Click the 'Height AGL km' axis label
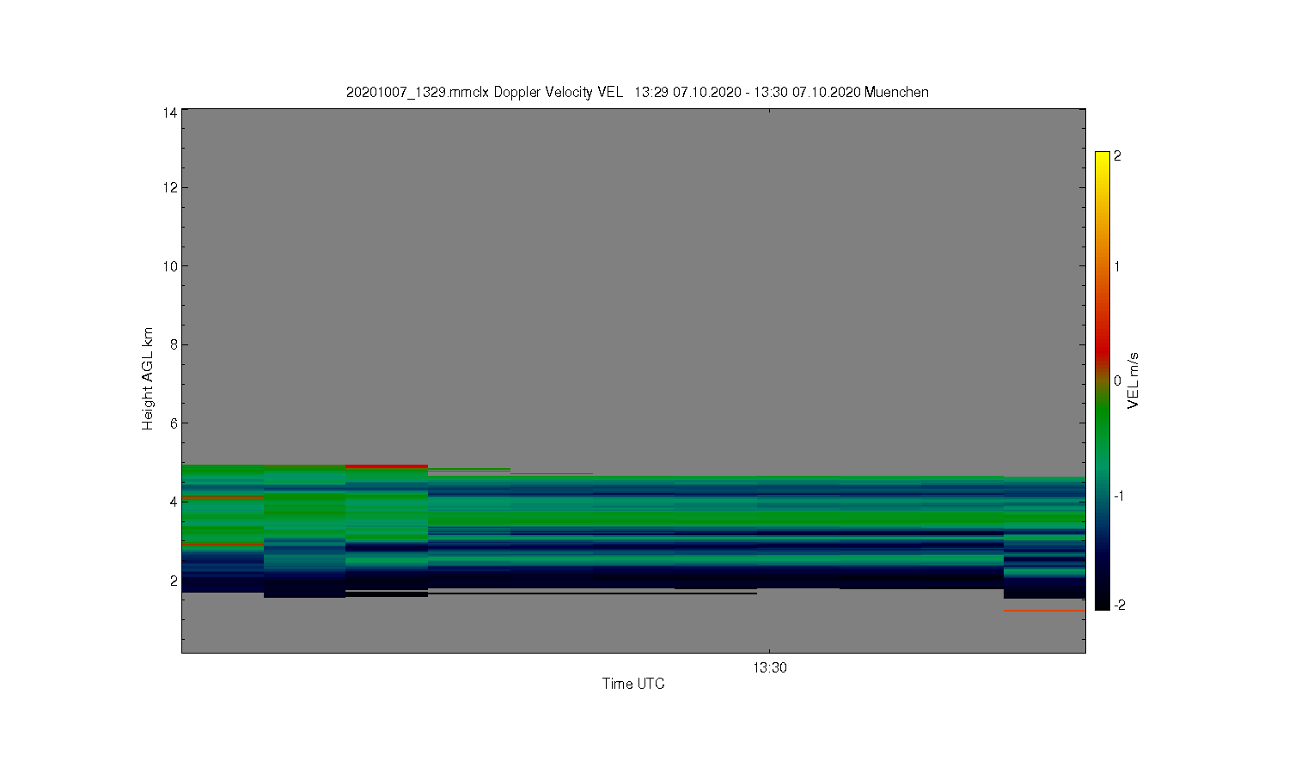1289x773 pixels. pos(148,379)
